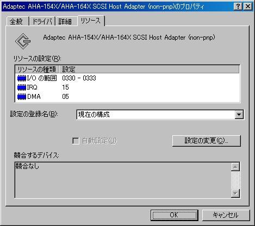Click the IRQ resource chip icon

point(22,87)
